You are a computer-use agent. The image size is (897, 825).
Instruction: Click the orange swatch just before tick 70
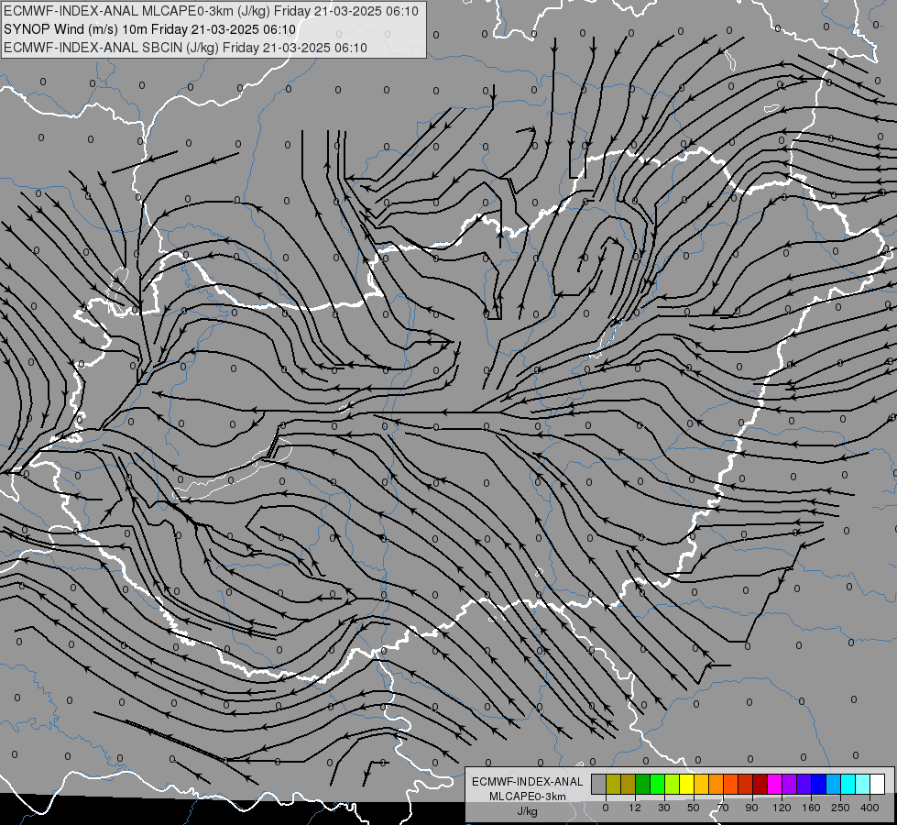point(716,785)
